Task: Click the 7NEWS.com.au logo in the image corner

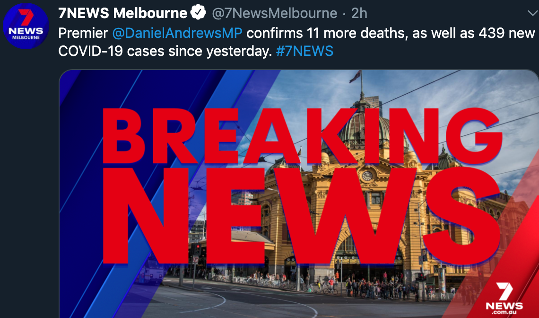Action: tap(504, 298)
